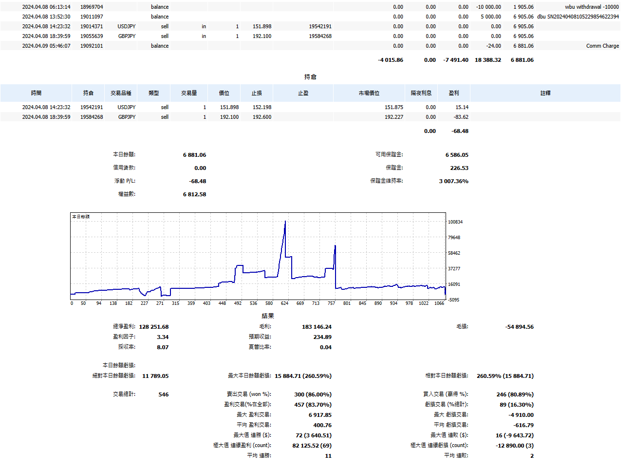Screen dimensions: 636x469
Task: Select the 隔夜利息 column header
Action: [x=421, y=93]
